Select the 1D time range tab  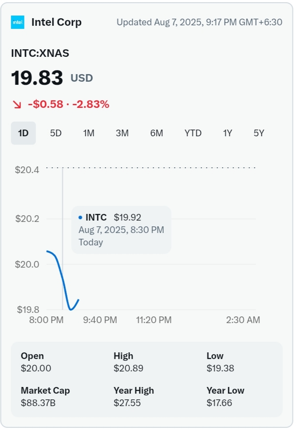tap(23, 133)
